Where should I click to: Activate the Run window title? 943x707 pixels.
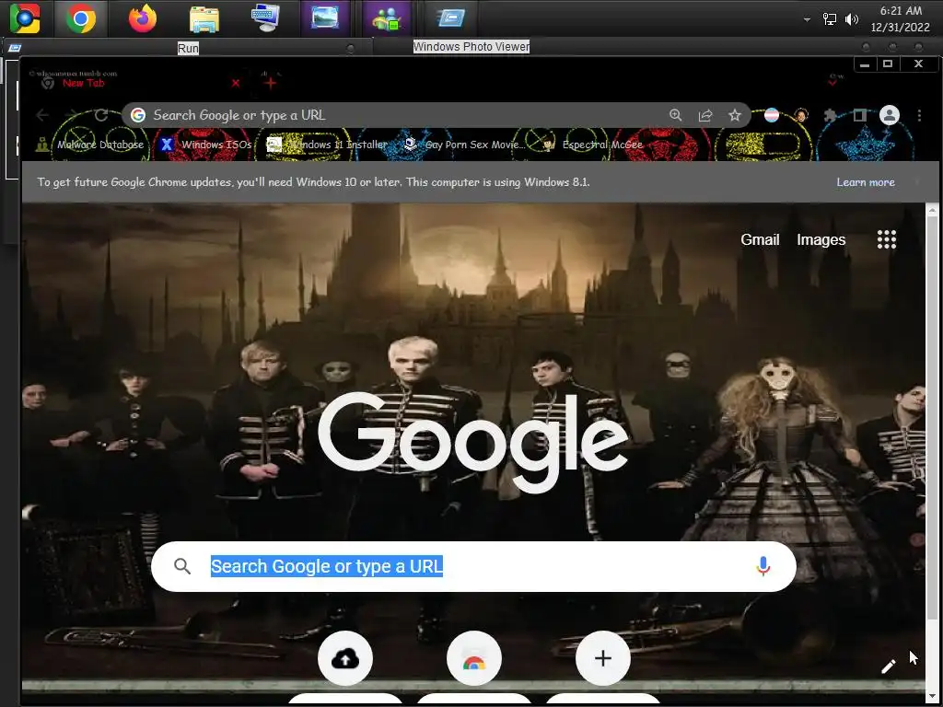tap(188, 48)
